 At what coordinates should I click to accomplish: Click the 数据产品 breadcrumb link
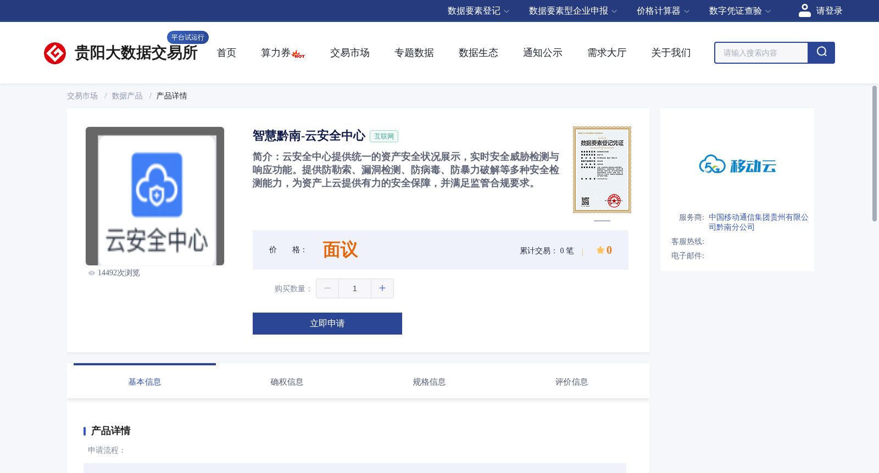tap(127, 96)
